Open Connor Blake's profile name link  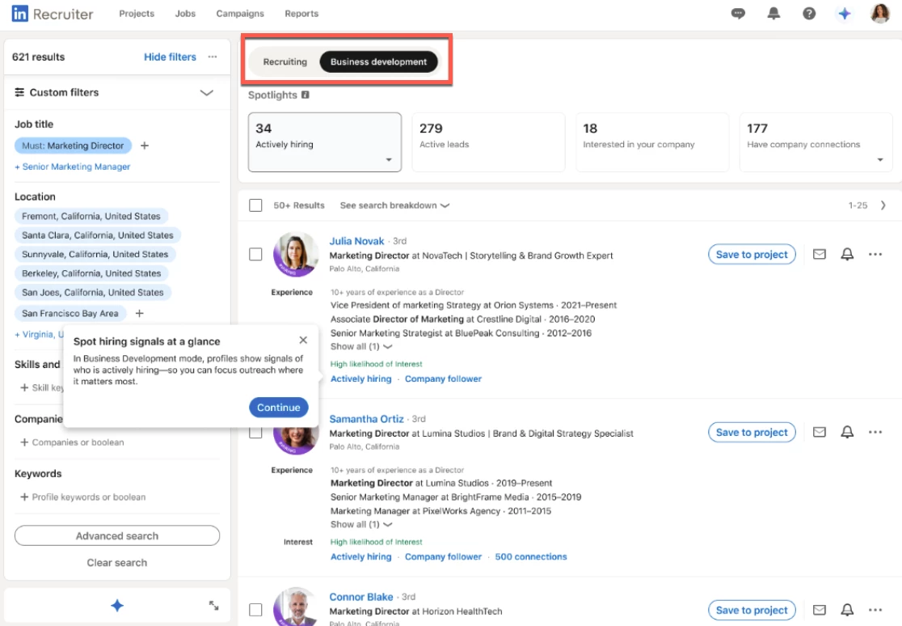point(361,597)
